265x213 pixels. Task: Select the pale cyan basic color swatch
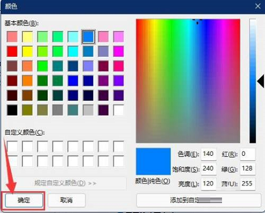tap(73, 37)
